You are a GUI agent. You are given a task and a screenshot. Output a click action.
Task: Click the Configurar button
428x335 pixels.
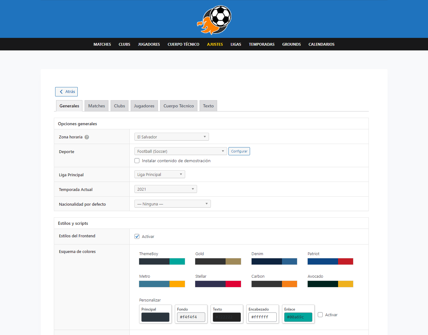(239, 151)
